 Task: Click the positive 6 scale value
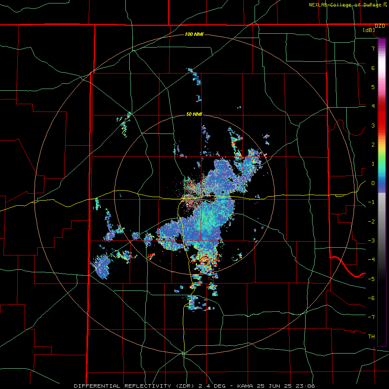pos(373,68)
